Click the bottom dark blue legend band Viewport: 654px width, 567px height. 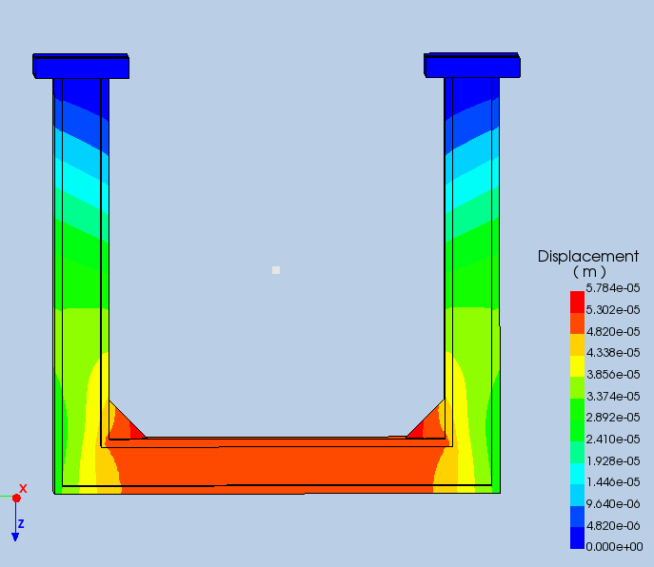tap(577, 538)
